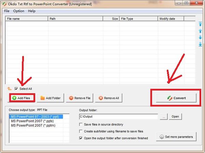Screen dimensions: 205x153
Task: Open the Option menu
Action: coord(18,11)
